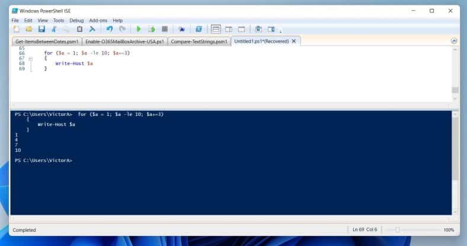This screenshot has height=246, width=467.
Task: Open the Edit menu
Action: [x=28, y=21]
